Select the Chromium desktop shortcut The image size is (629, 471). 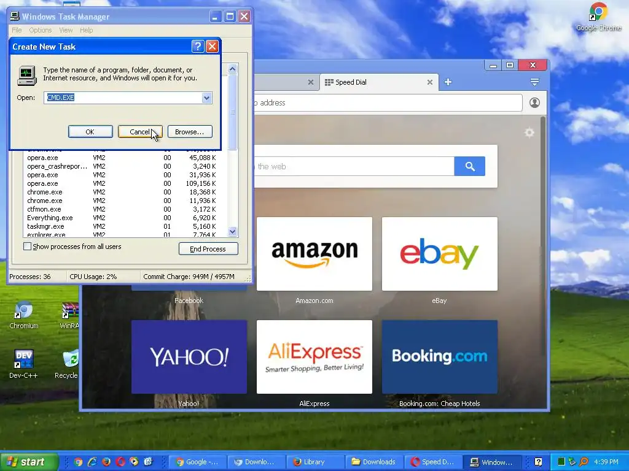click(24, 315)
